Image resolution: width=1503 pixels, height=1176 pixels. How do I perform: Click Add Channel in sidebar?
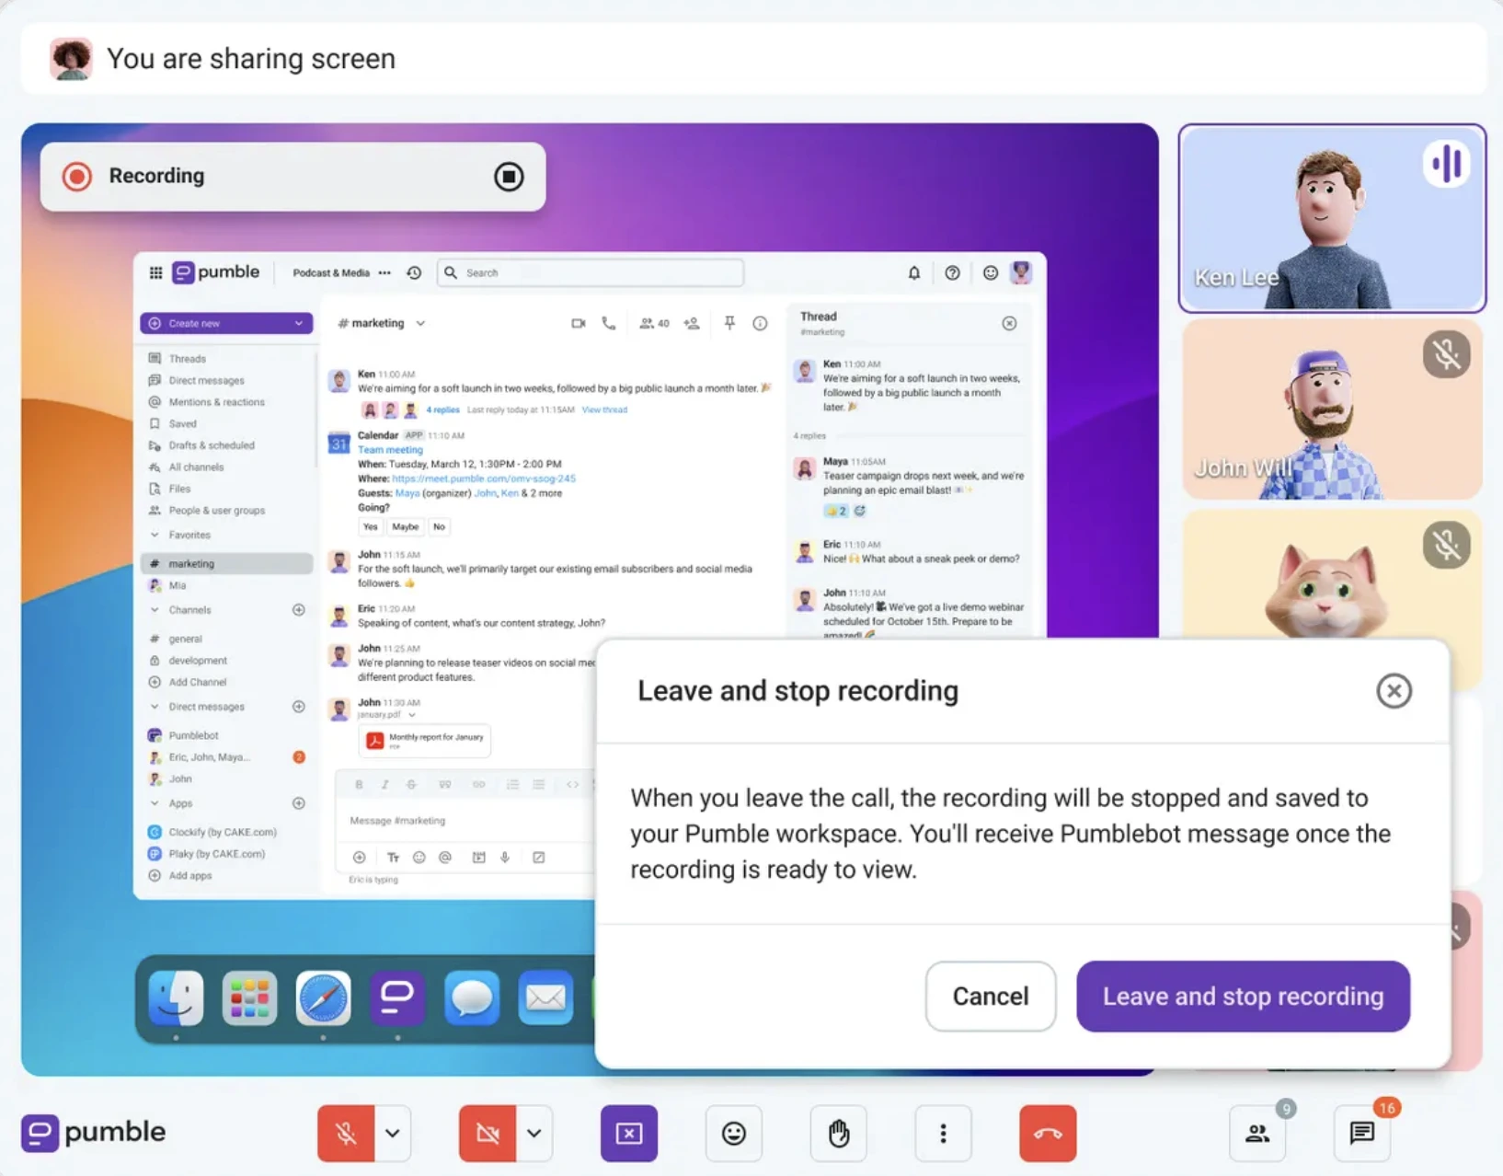197,682
